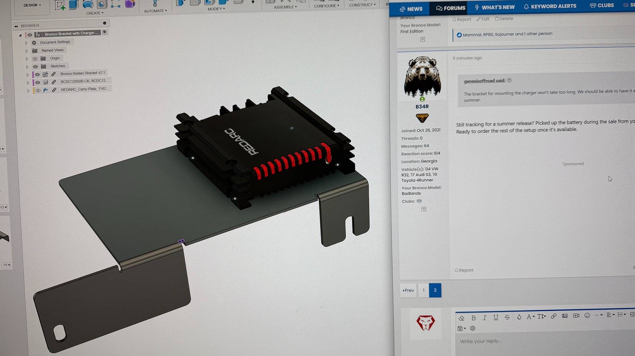This screenshot has height=356, width=635.
Task: Click link icon on REDARC_Carry-Plate row
Action: (x=54, y=90)
